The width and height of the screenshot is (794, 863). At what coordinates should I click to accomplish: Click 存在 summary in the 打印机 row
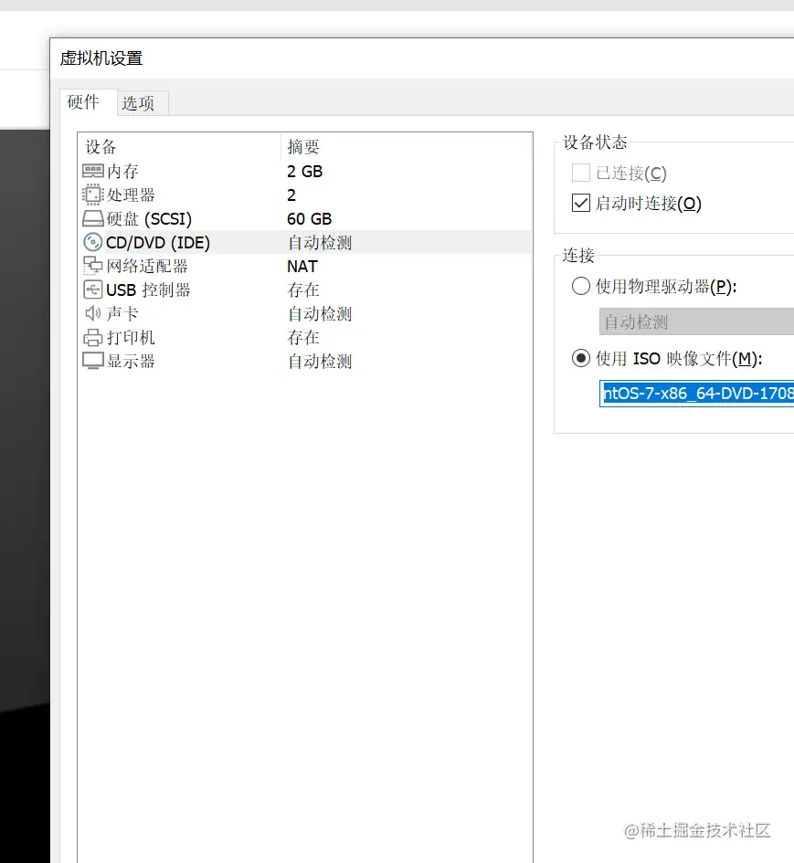pyautogui.click(x=303, y=337)
